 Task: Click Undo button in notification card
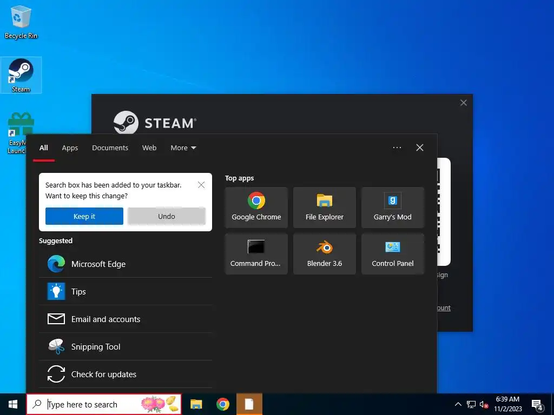click(167, 216)
